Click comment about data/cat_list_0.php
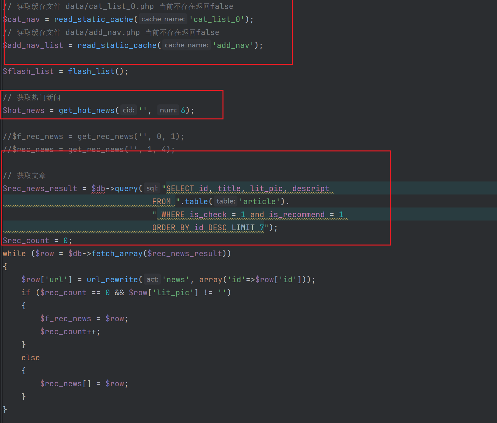Viewport: 497px width, 423px height. 118,6
